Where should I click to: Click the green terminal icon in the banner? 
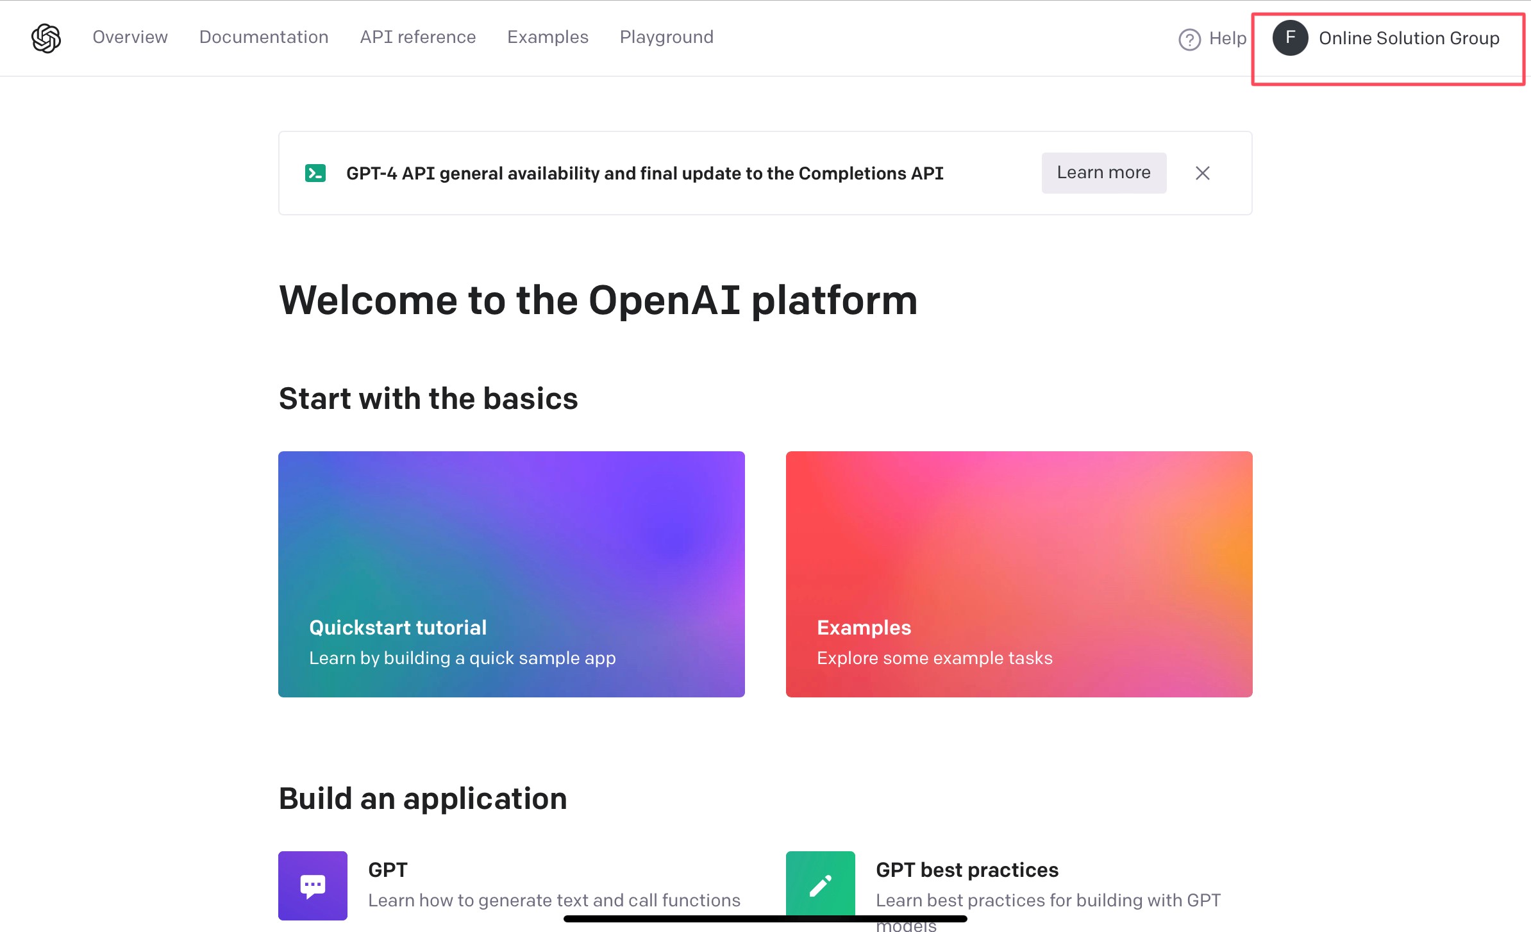click(x=315, y=173)
